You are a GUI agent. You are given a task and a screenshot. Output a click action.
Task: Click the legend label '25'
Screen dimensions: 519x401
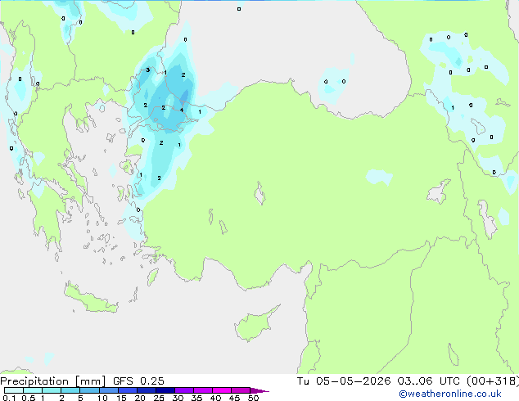(159, 398)
